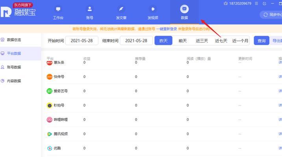Open the 发文章 publish article icon
The height and width of the screenshot is (157, 282).
click(x=121, y=9)
